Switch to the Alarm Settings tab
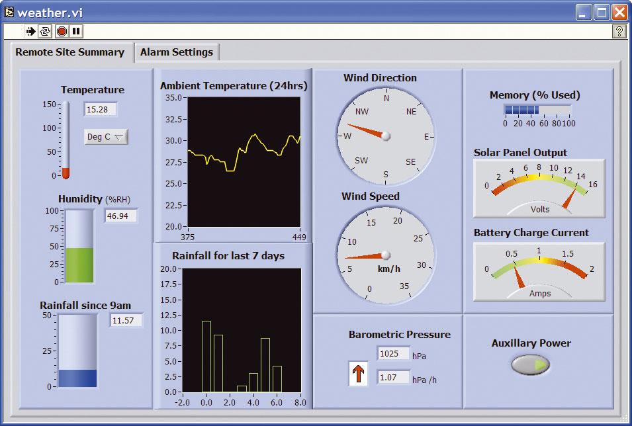632x426 pixels. [x=177, y=52]
